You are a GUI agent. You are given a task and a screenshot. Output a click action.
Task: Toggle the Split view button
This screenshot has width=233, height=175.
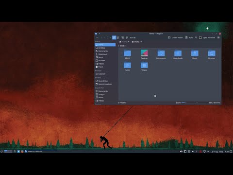click(x=189, y=37)
